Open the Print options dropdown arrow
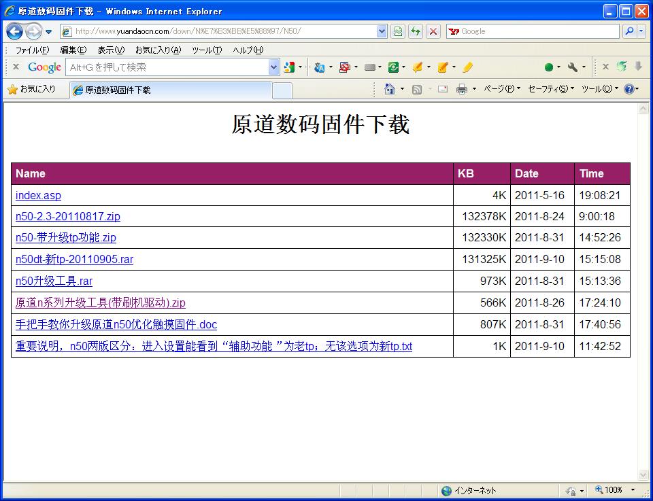 (474, 89)
